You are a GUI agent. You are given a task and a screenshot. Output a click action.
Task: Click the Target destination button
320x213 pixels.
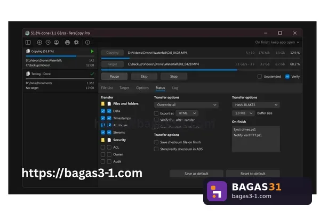click(x=112, y=64)
